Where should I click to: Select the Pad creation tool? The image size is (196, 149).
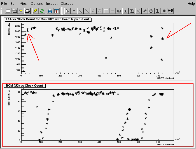[x=106, y=11]
